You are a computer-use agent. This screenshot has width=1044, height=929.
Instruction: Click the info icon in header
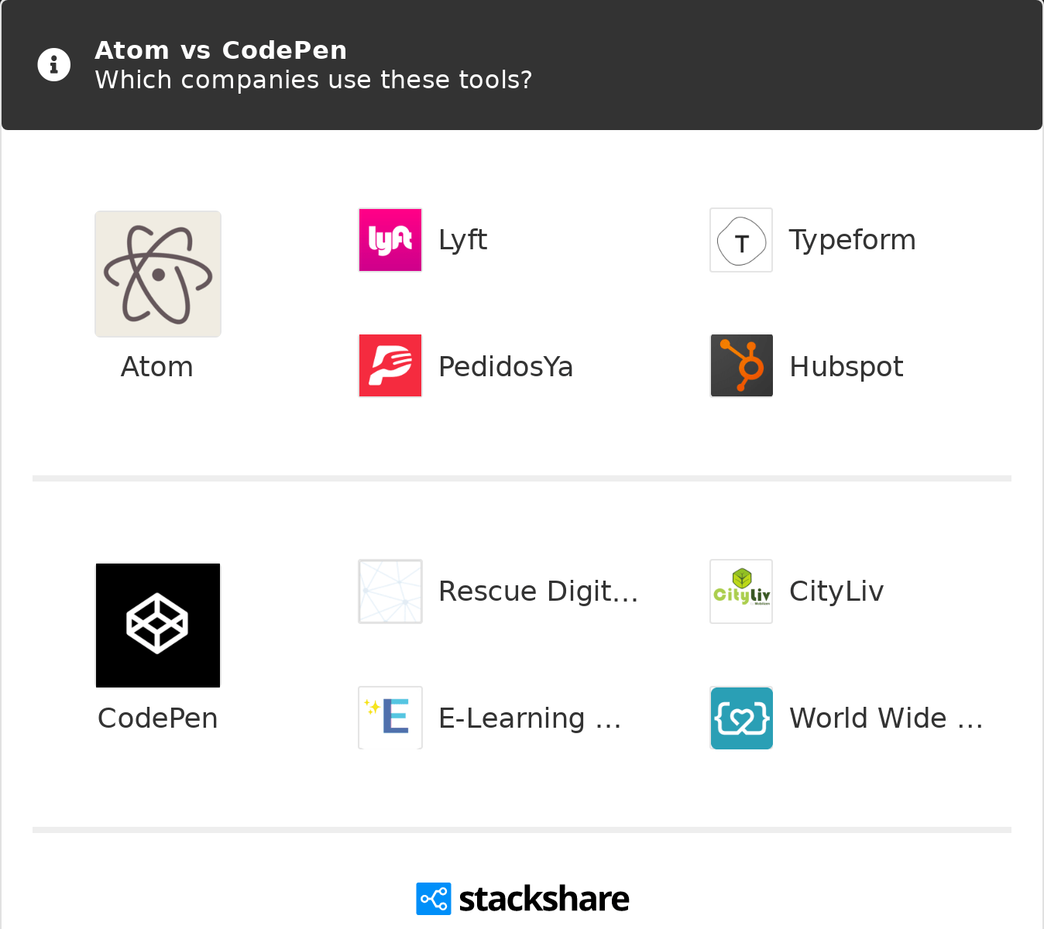tap(54, 65)
